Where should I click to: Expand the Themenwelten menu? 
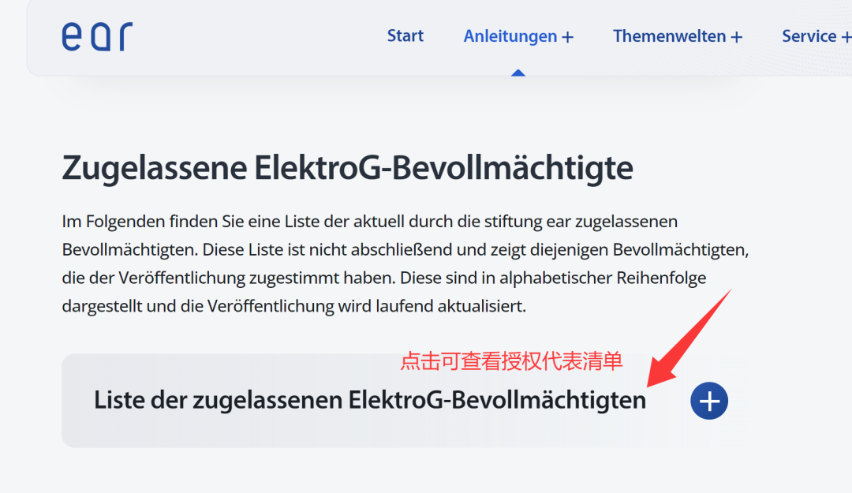point(678,36)
